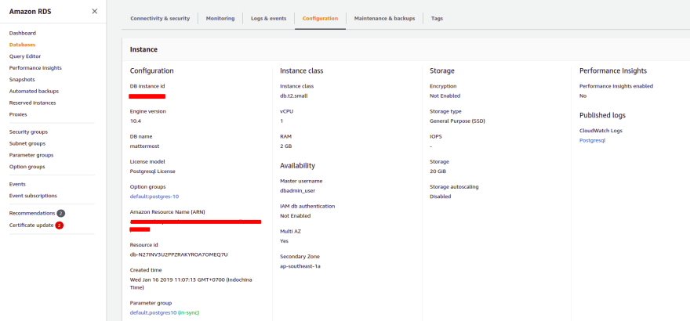Select the Storage type General Purpose (SSD)

point(457,121)
